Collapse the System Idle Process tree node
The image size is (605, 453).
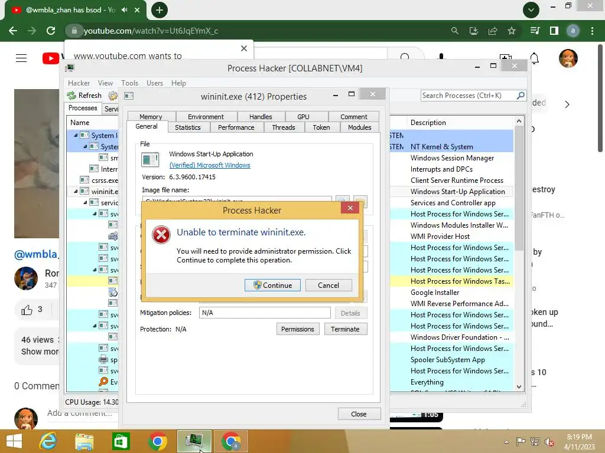pos(76,135)
